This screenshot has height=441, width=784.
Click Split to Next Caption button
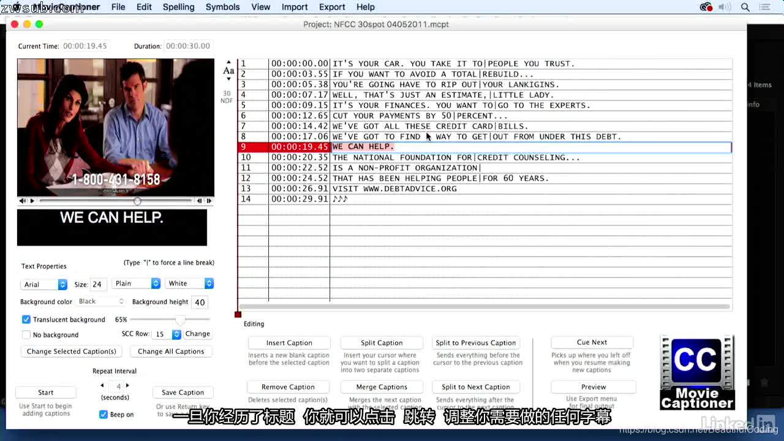(x=476, y=387)
